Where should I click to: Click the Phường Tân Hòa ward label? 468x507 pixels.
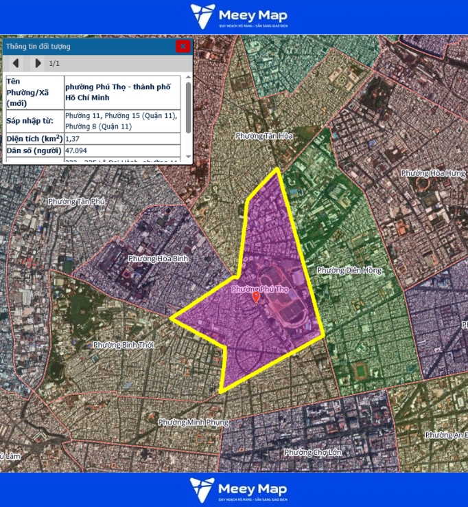(264, 136)
